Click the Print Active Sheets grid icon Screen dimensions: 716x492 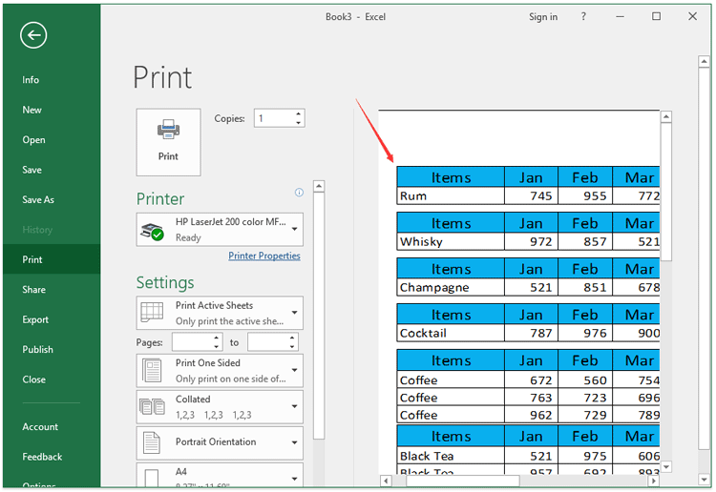(152, 313)
